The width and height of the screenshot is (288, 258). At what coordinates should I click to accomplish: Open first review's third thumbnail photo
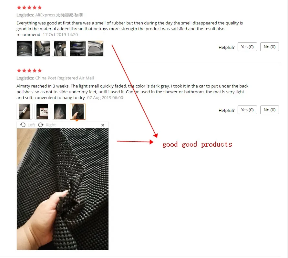[x=60, y=49]
